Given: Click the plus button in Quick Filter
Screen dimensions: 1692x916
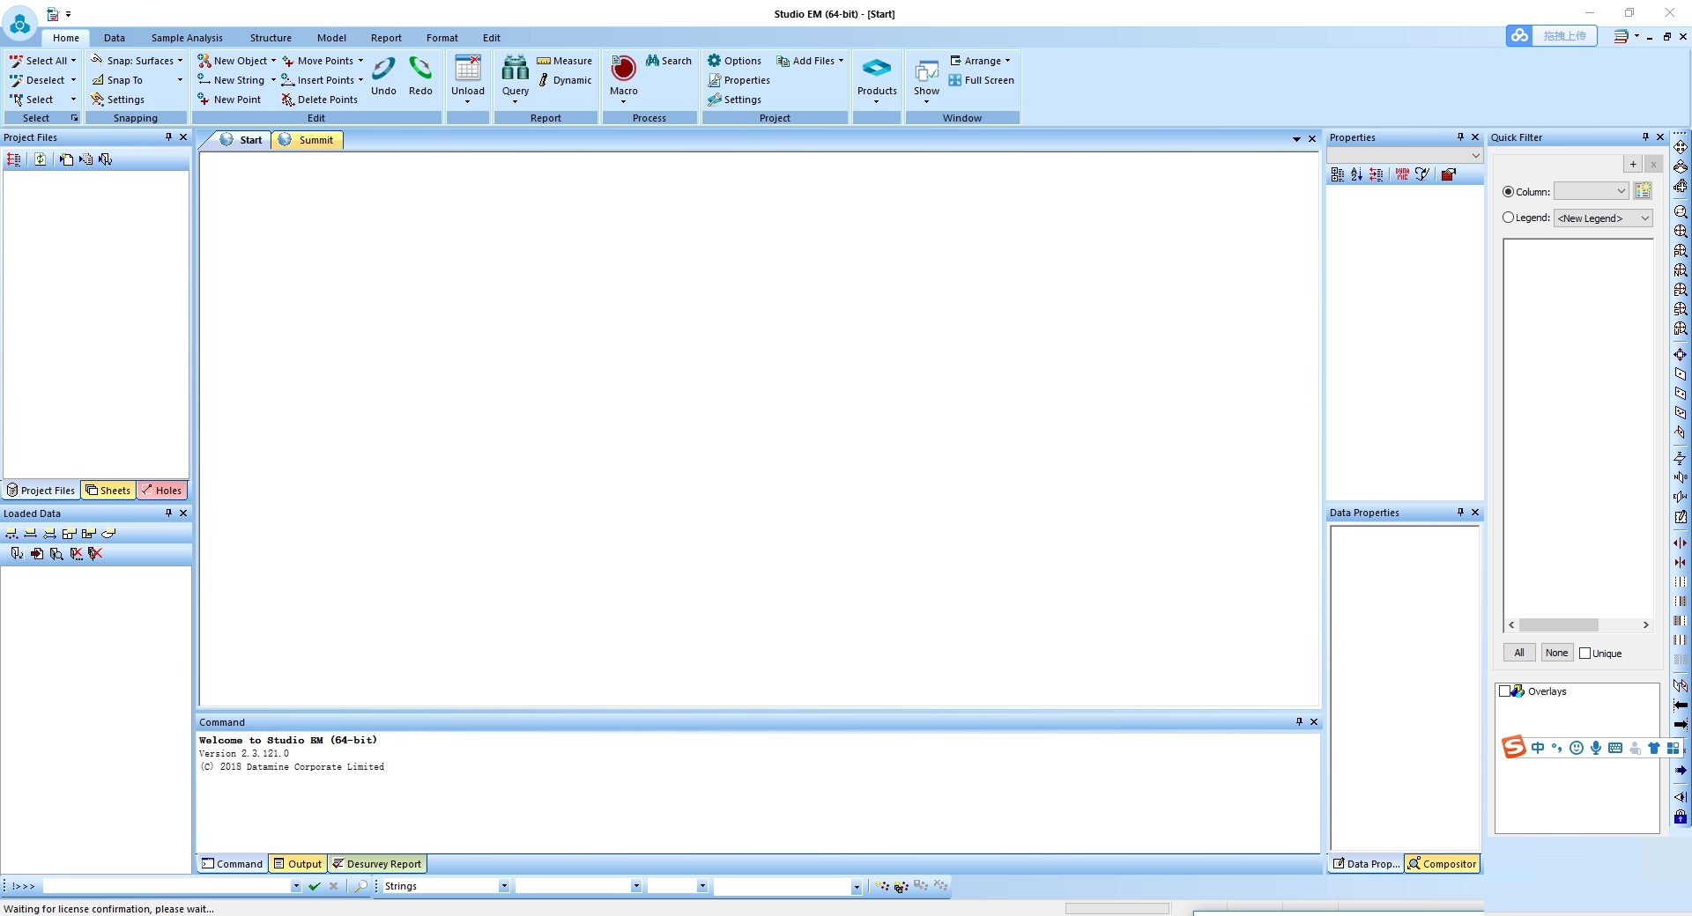Looking at the screenshot, I should pos(1633,164).
